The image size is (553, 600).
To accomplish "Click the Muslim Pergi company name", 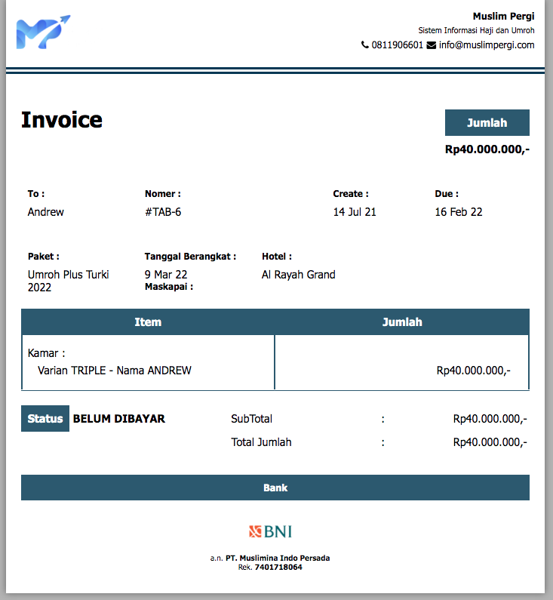I will point(503,17).
